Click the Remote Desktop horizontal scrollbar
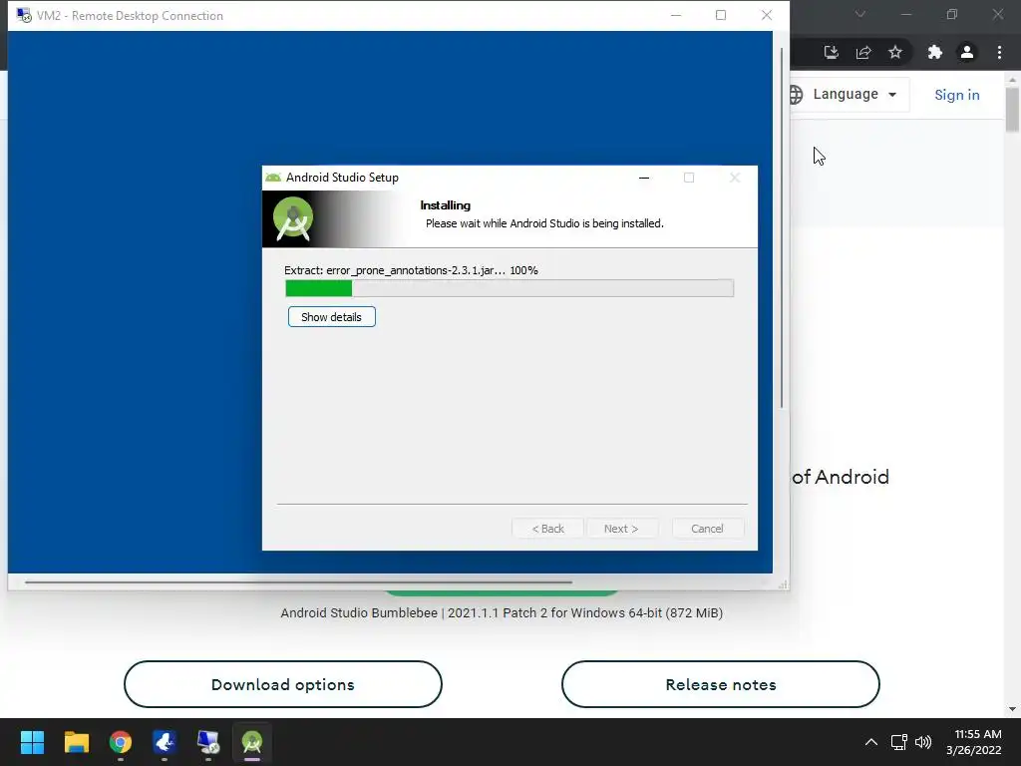This screenshot has height=766, width=1021. (x=298, y=582)
